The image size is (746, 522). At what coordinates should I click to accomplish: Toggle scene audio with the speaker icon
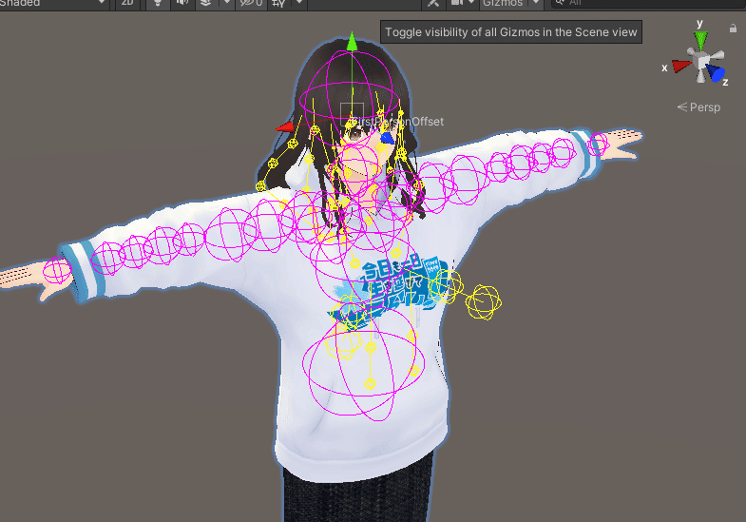click(182, 3)
